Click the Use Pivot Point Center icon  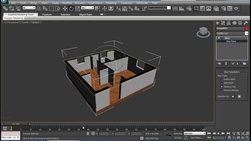click(x=97, y=8)
